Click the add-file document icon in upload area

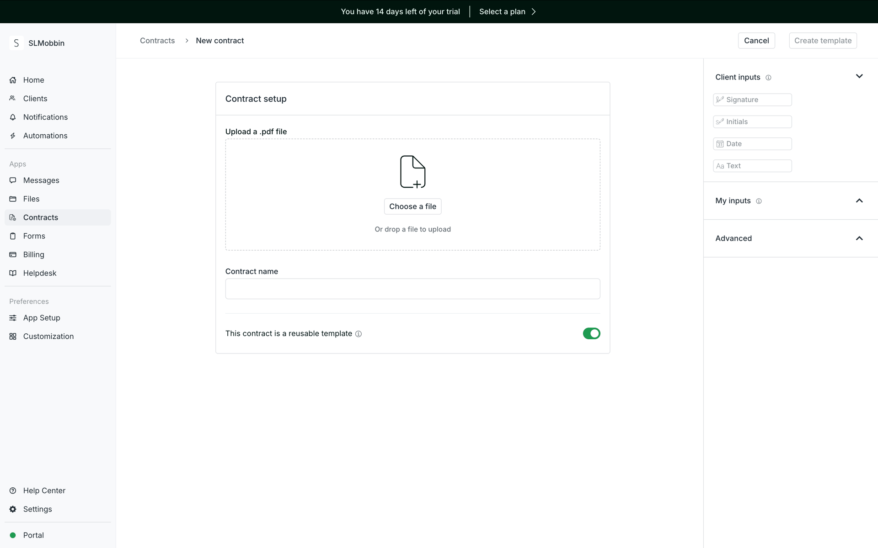click(x=413, y=172)
